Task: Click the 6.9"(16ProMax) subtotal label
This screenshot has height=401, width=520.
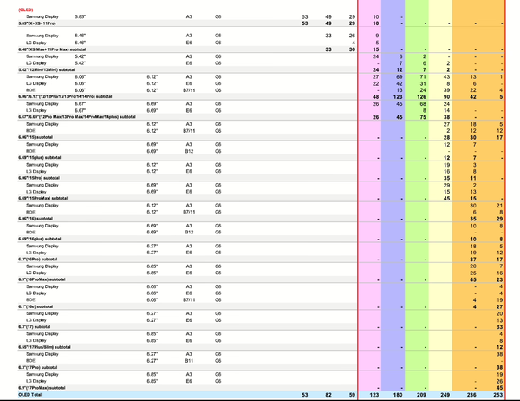Action: (42, 279)
